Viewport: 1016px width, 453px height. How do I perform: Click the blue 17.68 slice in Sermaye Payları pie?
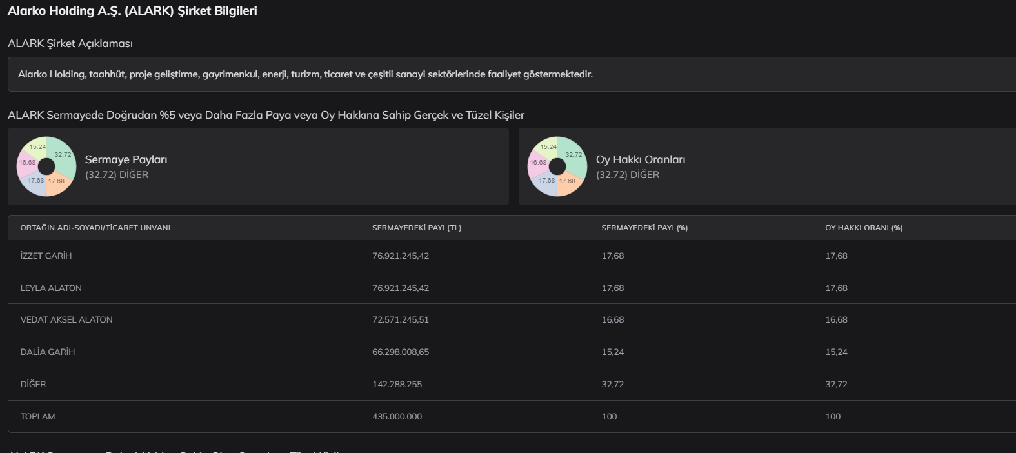coord(35,183)
